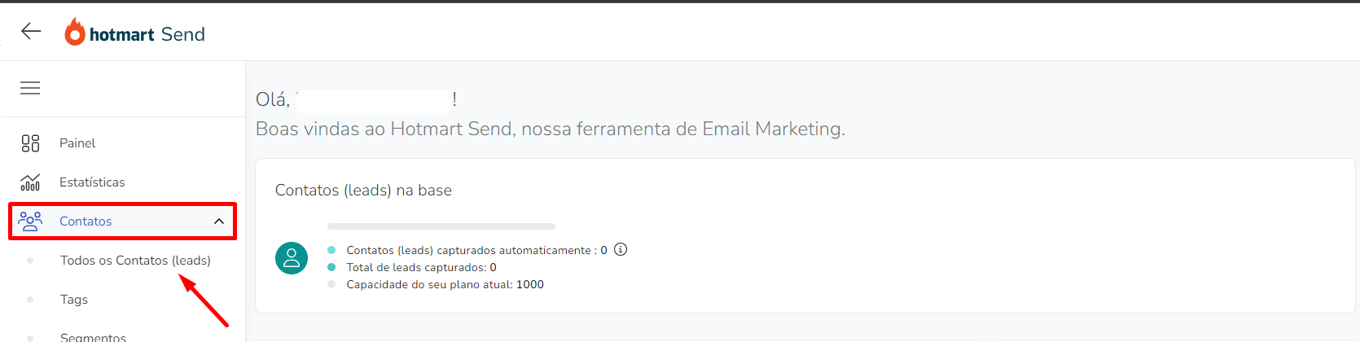Viewport: 1360px width, 342px height.
Task: Click the hotmart Send title text
Action: (x=147, y=34)
